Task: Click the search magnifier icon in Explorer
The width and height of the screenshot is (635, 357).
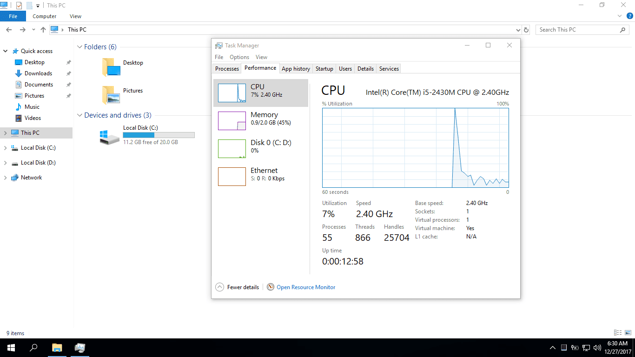Action: pyautogui.click(x=623, y=30)
